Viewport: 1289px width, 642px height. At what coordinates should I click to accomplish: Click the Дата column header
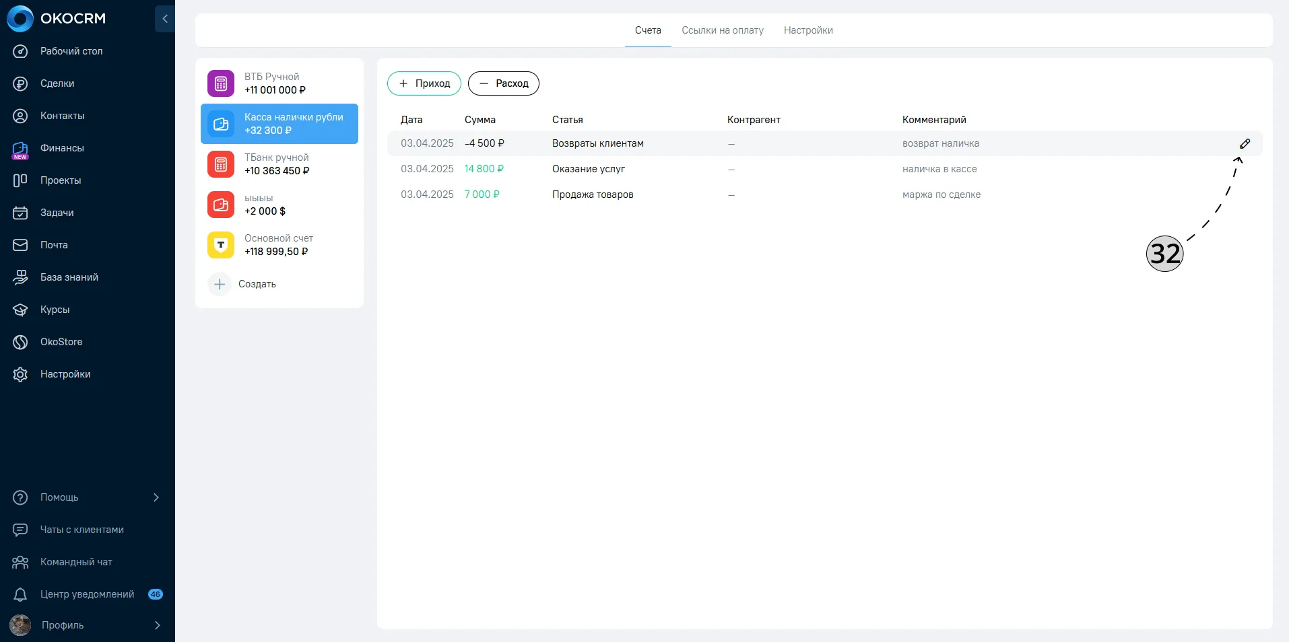pyautogui.click(x=411, y=120)
